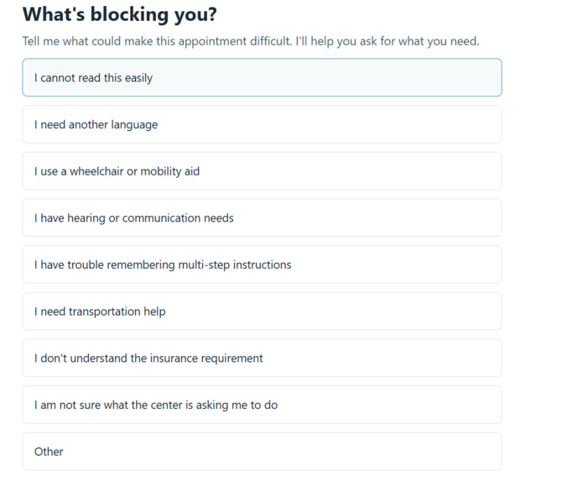
Task: Pick "I use a wheelchair or mobility aid"
Action: tap(262, 171)
